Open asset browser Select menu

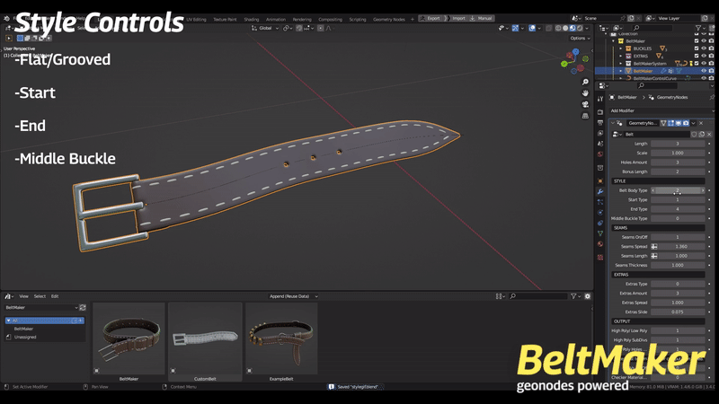pos(40,296)
